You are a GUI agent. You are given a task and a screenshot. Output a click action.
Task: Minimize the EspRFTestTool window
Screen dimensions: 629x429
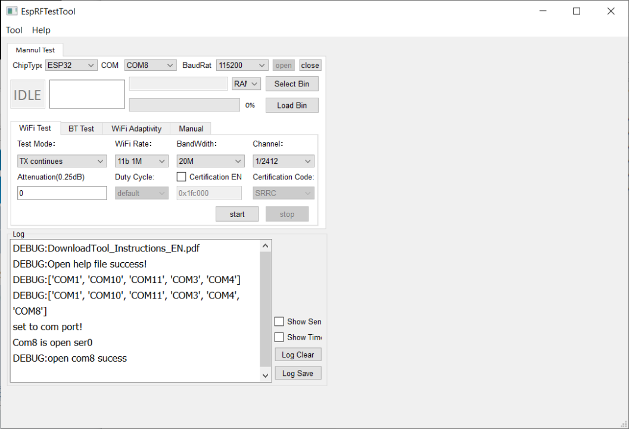(x=543, y=11)
